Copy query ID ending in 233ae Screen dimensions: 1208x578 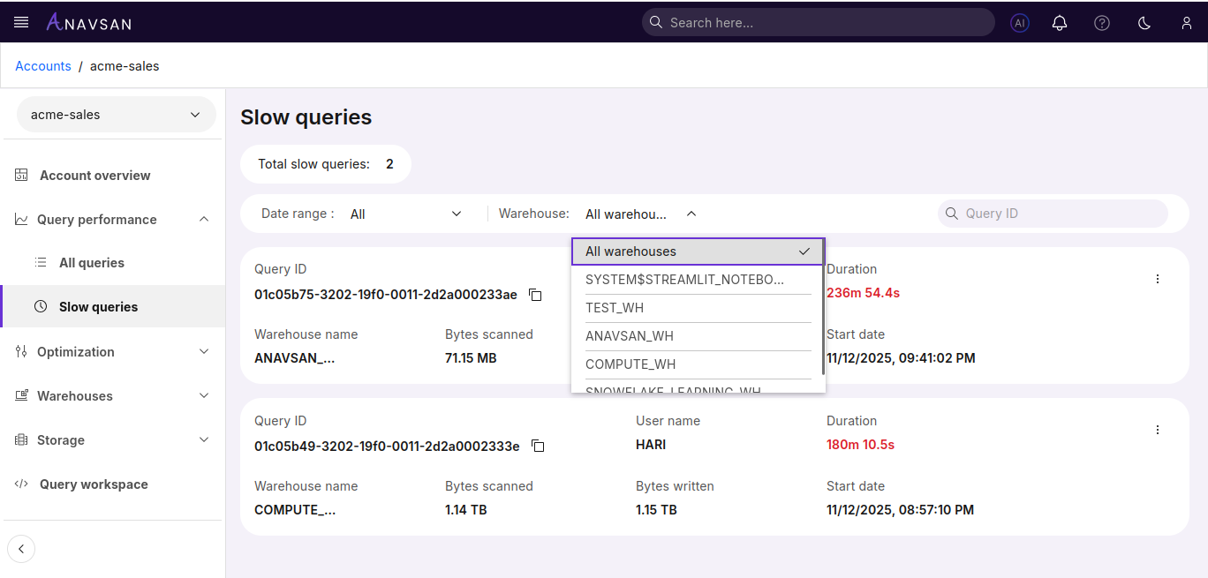coord(535,295)
